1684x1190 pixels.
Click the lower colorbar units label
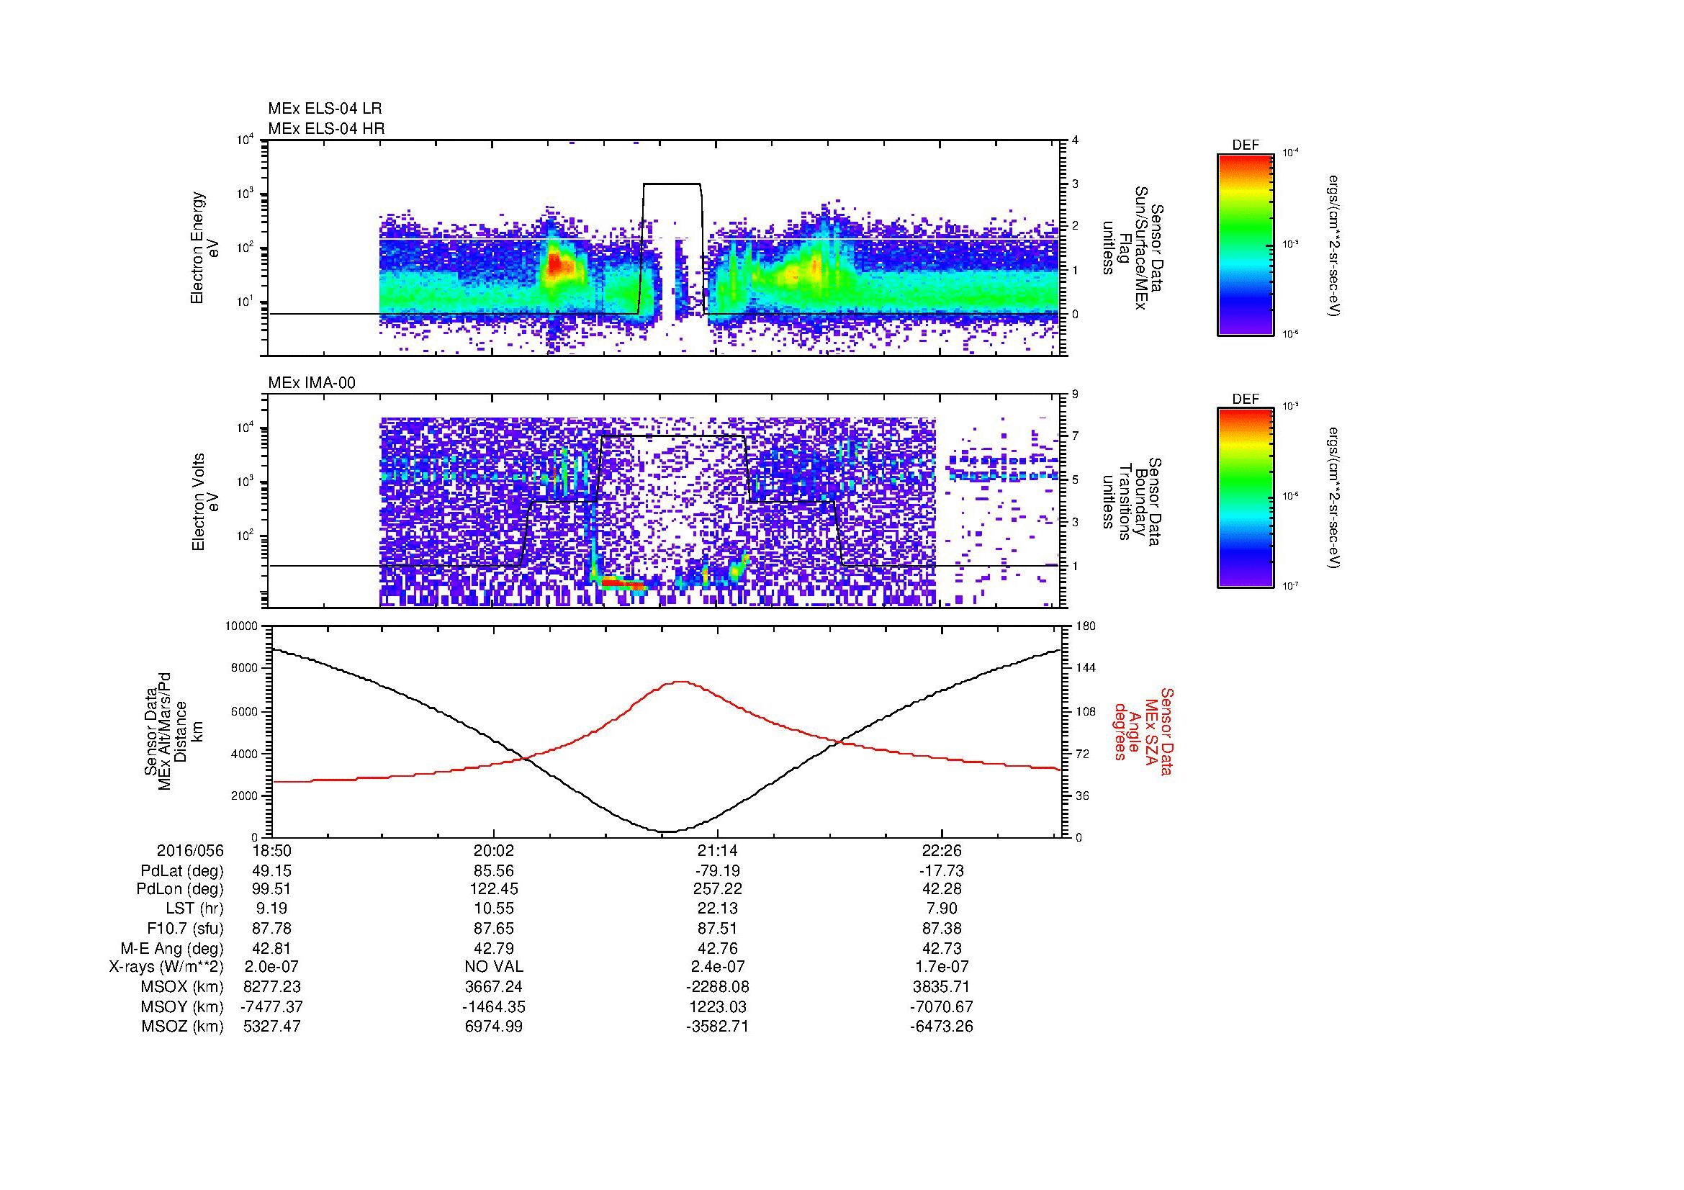tap(1335, 499)
